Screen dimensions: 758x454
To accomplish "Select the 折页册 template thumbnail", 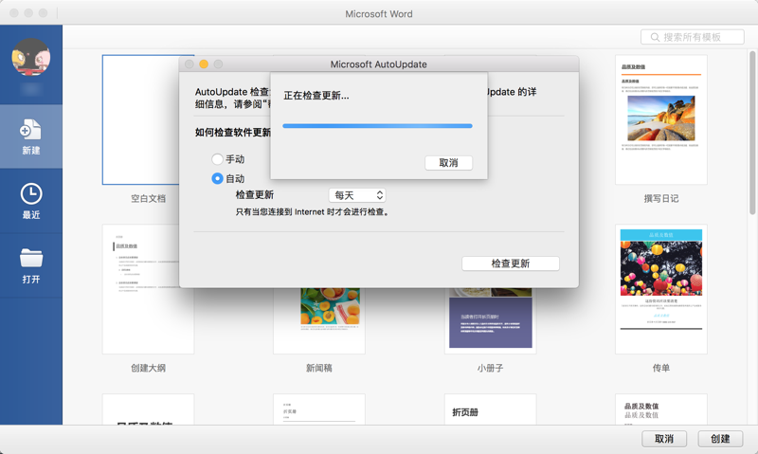I will (490, 409).
